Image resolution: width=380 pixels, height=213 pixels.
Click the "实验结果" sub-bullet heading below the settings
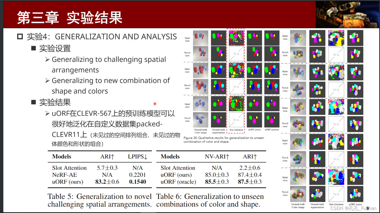[x=55, y=102]
